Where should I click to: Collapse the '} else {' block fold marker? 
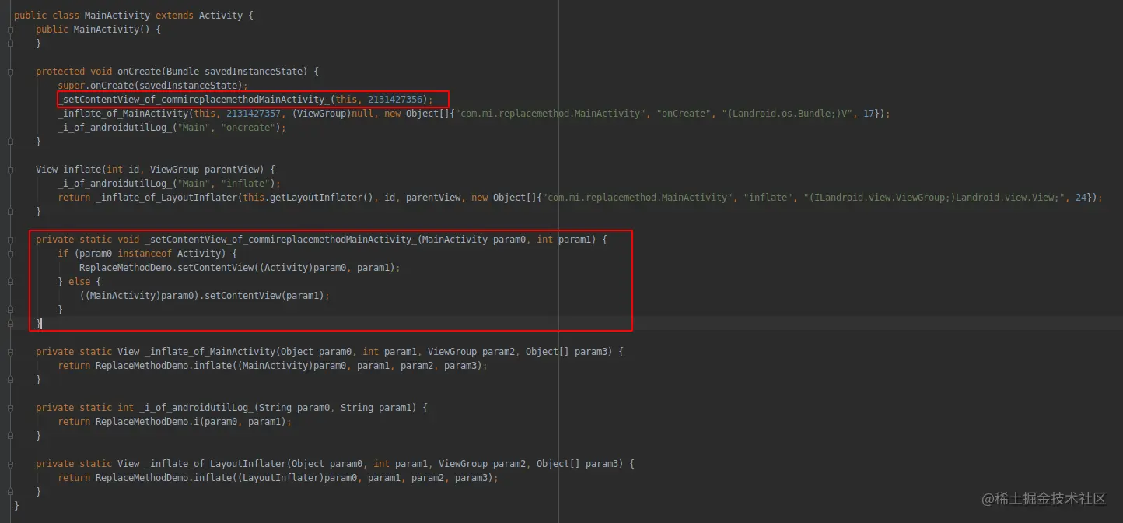[x=11, y=282]
